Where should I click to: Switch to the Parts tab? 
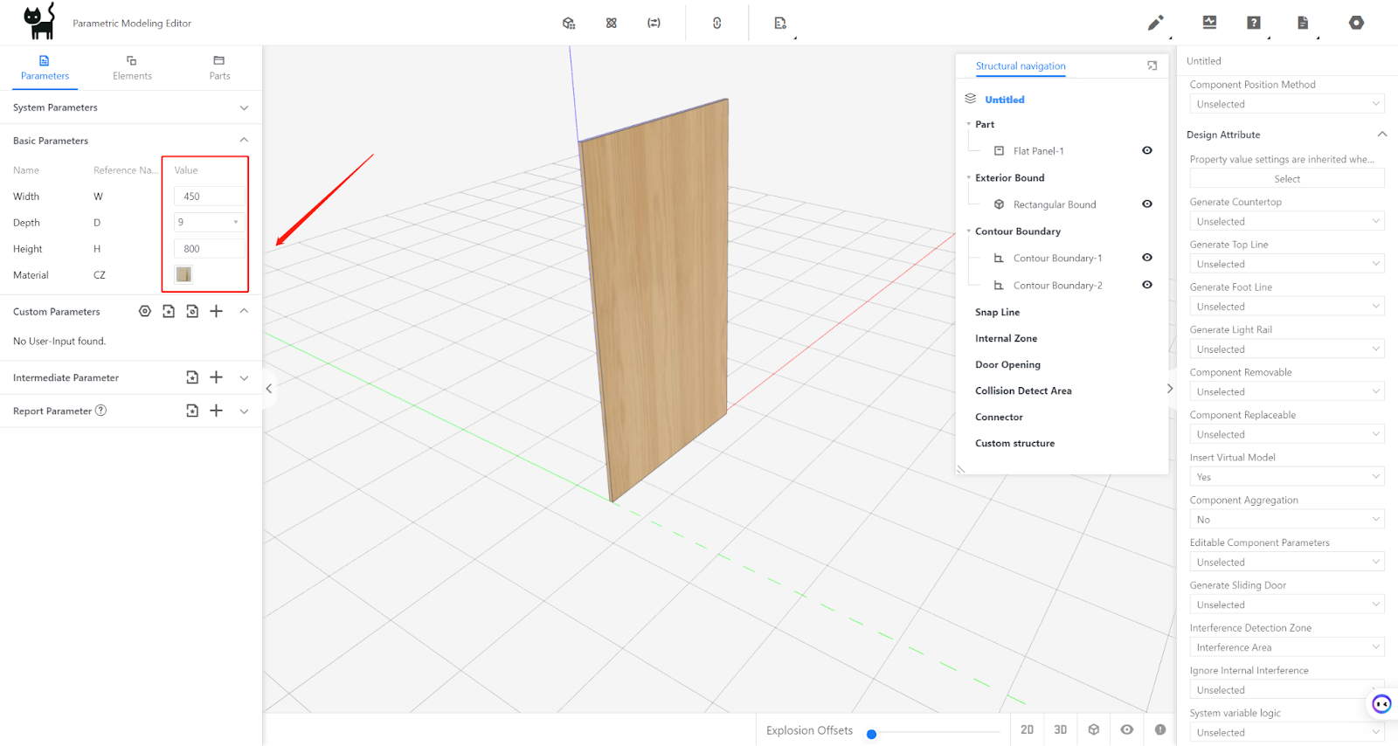point(219,68)
